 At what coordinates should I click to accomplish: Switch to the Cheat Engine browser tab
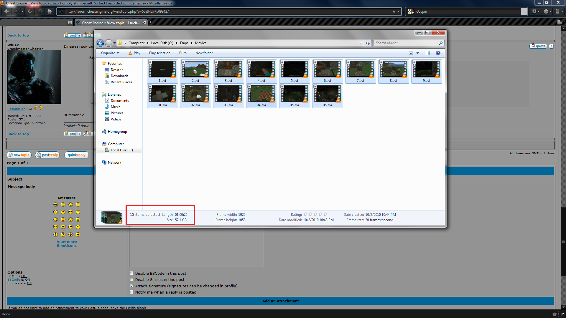[109, 23]
